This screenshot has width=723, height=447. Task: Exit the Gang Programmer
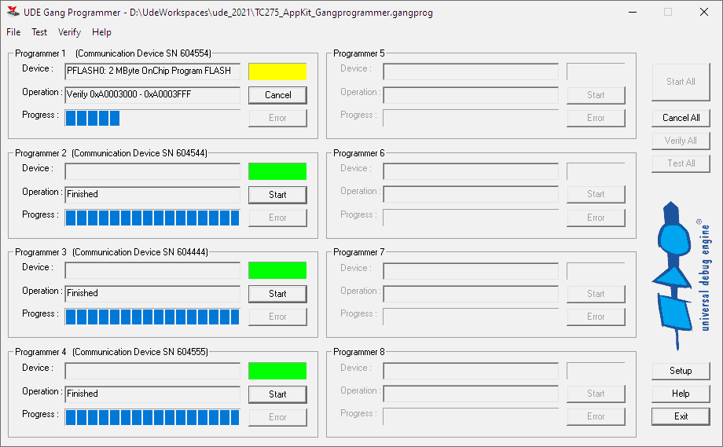[681, 416]
